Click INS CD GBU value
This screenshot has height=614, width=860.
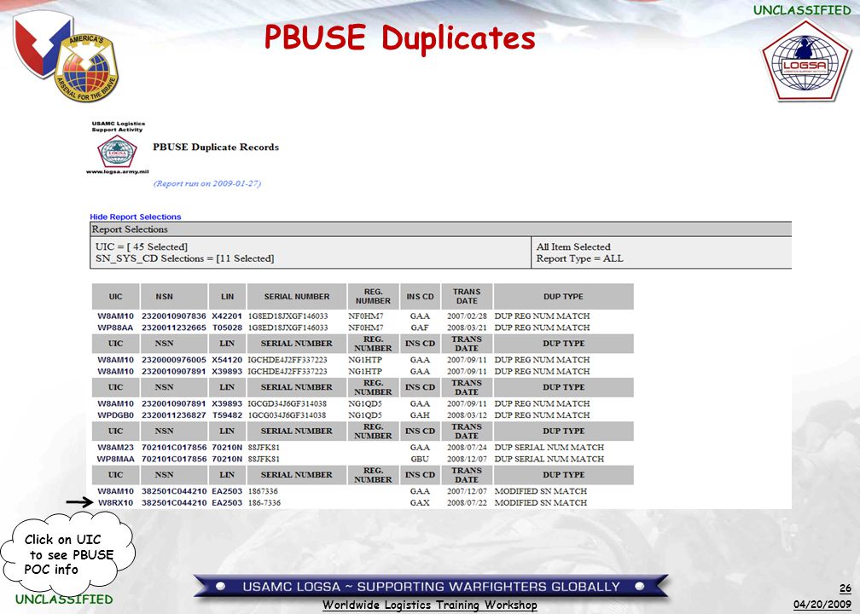(x=420, y=459)
